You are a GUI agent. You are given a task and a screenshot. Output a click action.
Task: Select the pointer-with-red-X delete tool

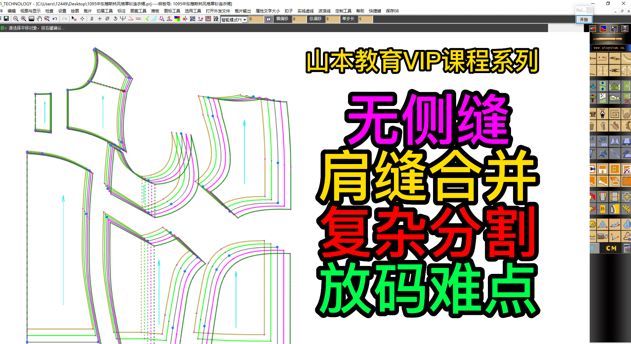point(74,19)
